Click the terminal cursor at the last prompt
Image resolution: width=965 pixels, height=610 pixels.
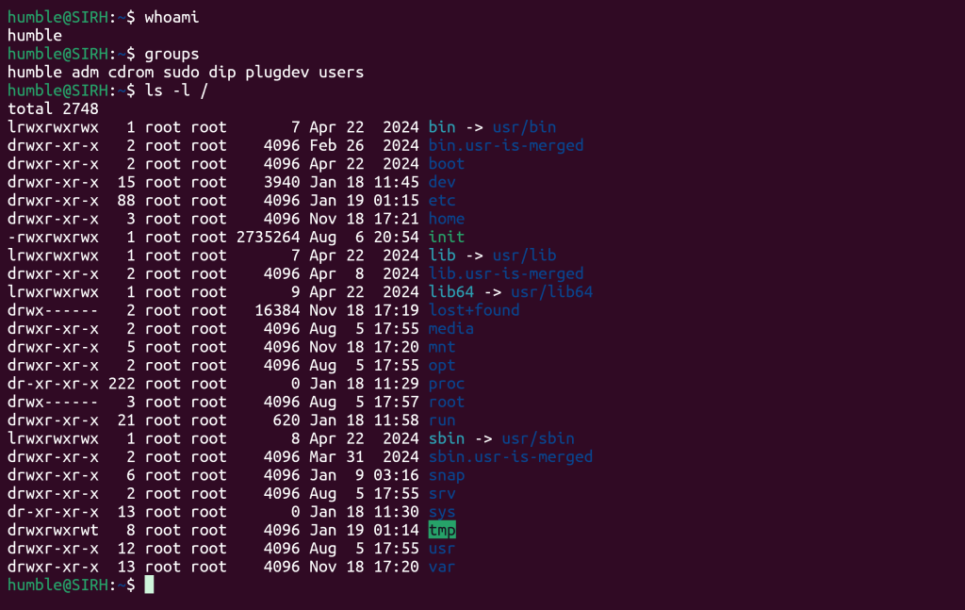149,585
